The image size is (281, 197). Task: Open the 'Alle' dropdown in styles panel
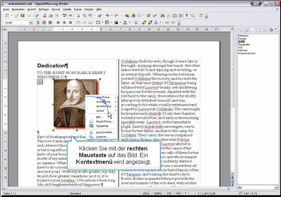point(276,188)
